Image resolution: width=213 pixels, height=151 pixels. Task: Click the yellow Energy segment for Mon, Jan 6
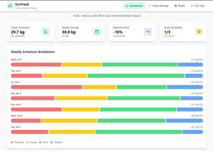(x=69, y=121)
